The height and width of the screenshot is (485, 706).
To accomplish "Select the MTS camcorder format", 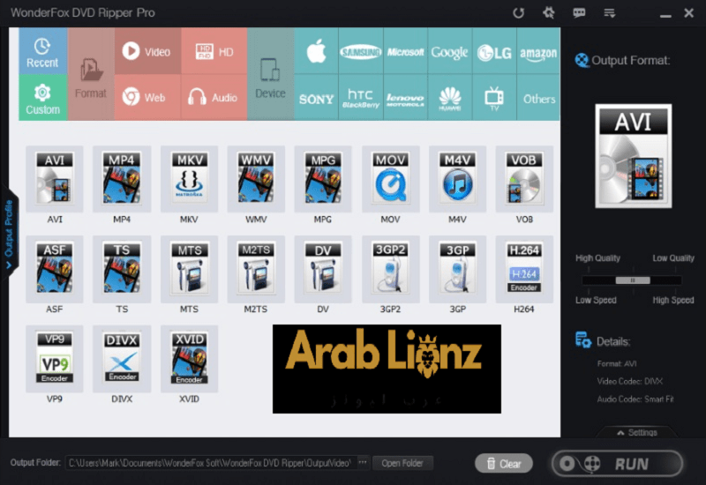I will click(x=189, y=269).
